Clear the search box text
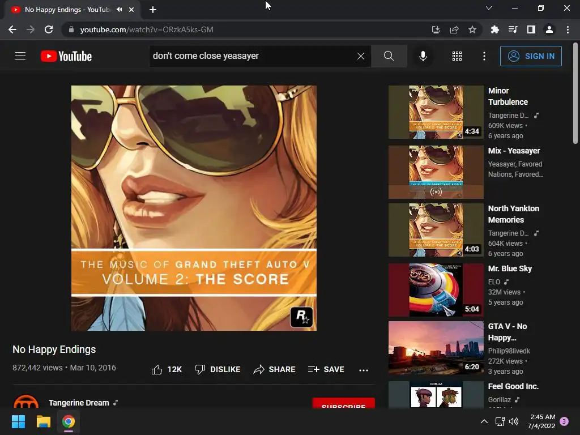Screen dimensions: 580x435 coord(361,56)
